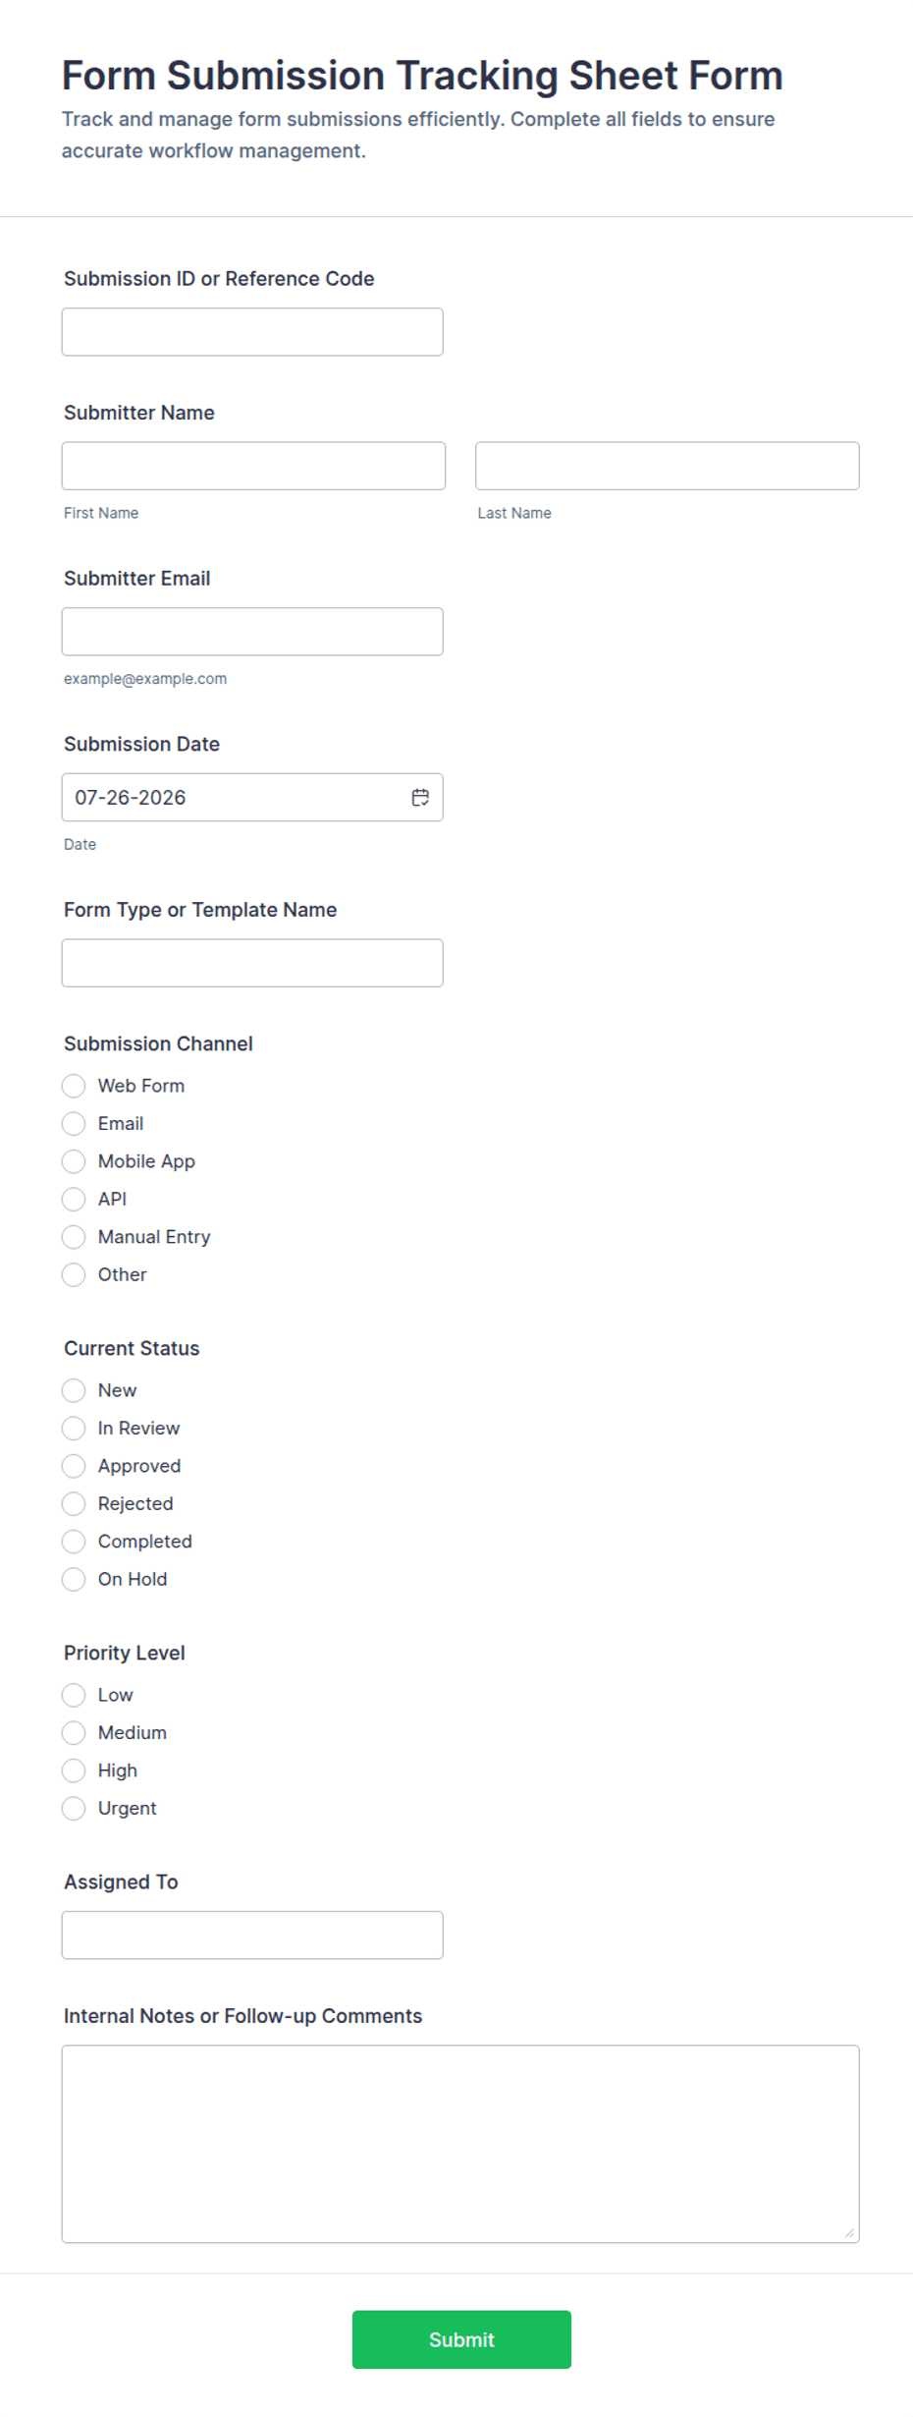This screenshot has width=913, height=2417.
Task: Choose High priority level
Action: point(74,1771)
